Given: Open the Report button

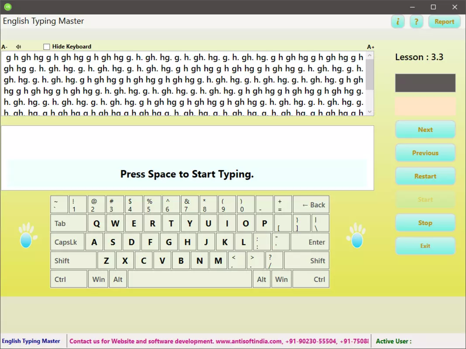Looking at the screenshot, I should (x=444, y=22).
